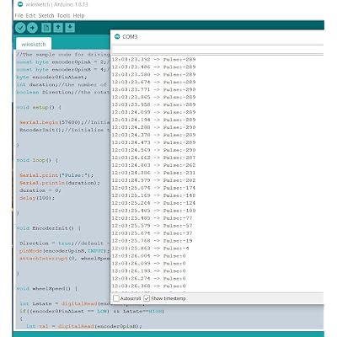337x337 pixels.
Task: Open the Tools menu
Action: [x=63, y=15]
